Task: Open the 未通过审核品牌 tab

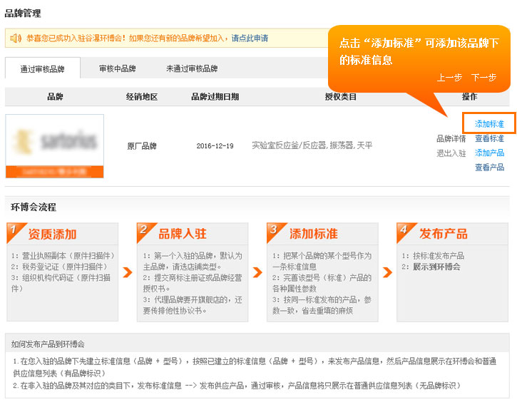Action: click(192, 69)
